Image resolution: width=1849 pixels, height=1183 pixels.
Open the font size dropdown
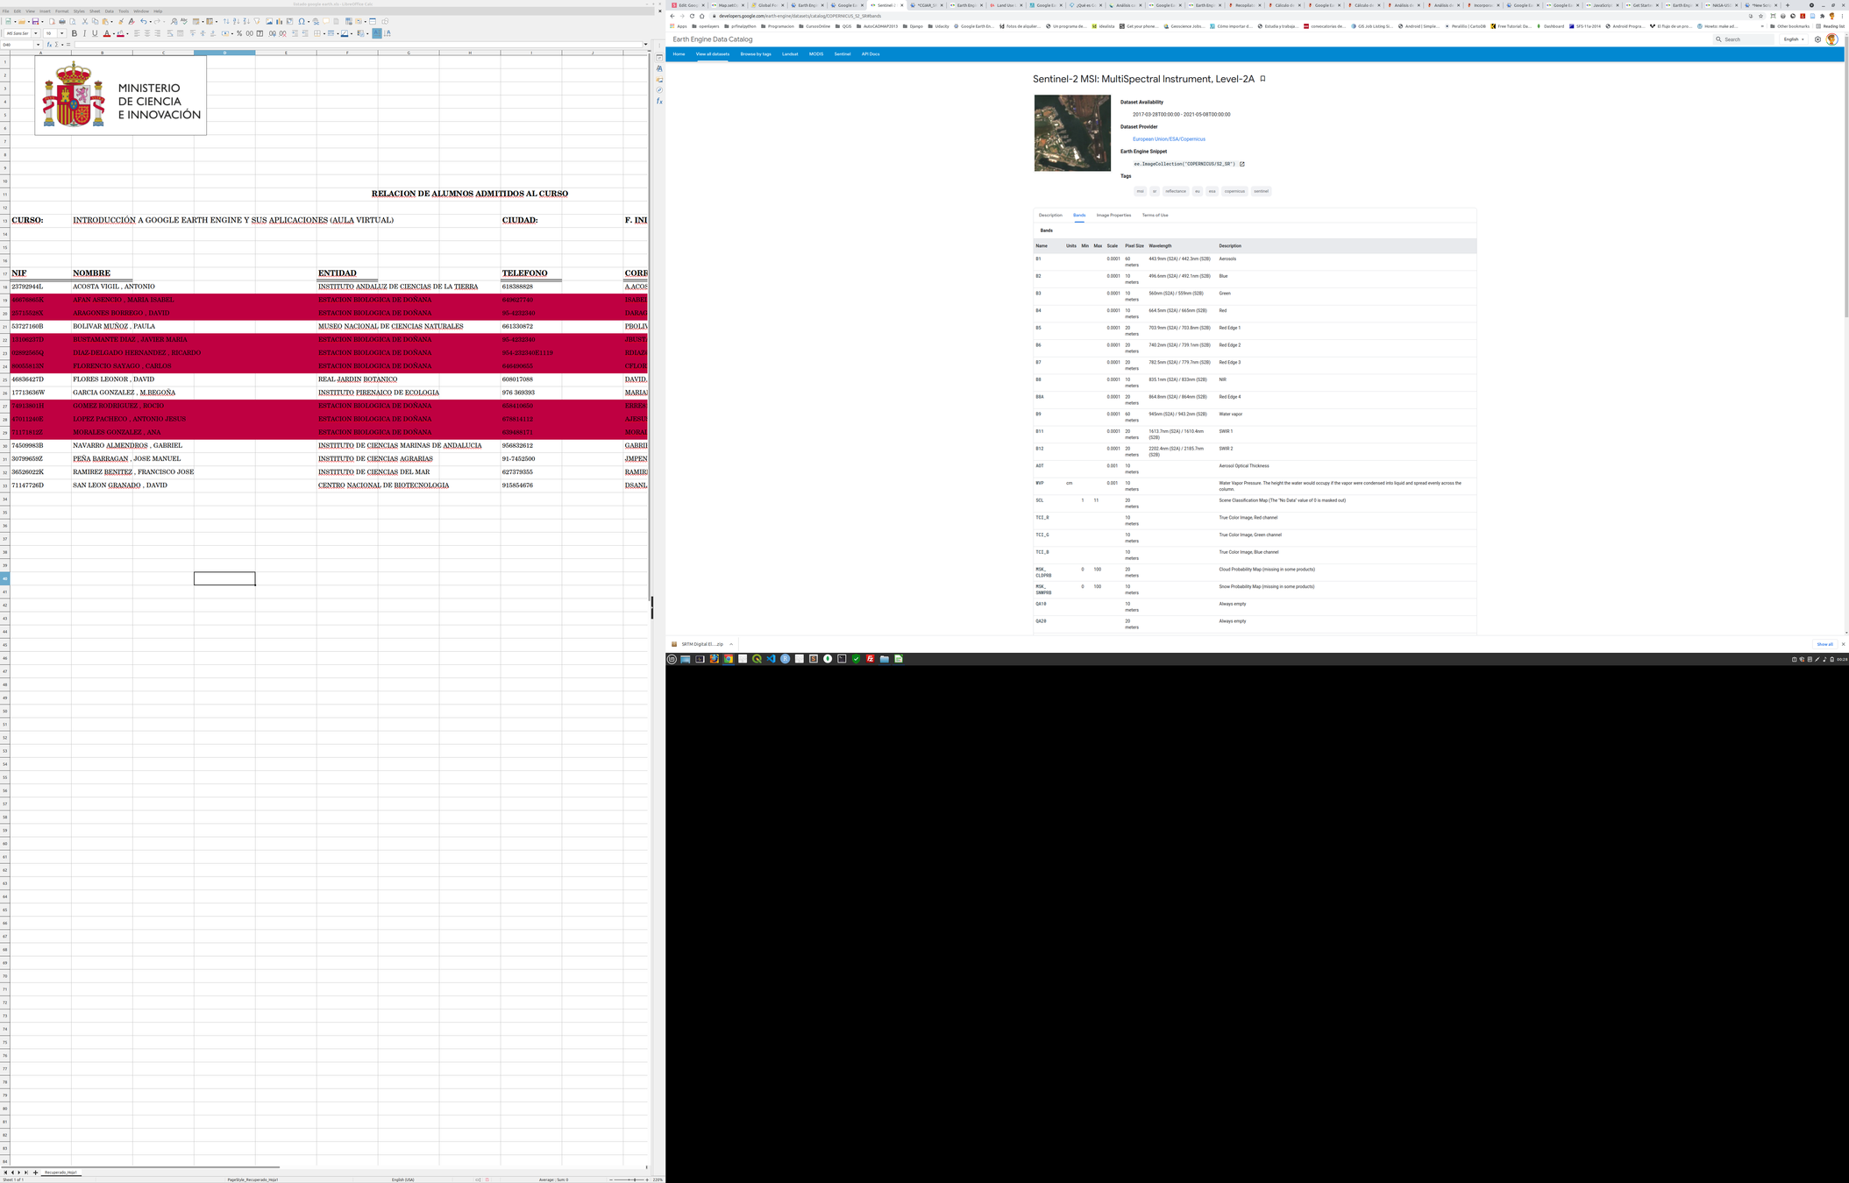click(x=61, y=33)
